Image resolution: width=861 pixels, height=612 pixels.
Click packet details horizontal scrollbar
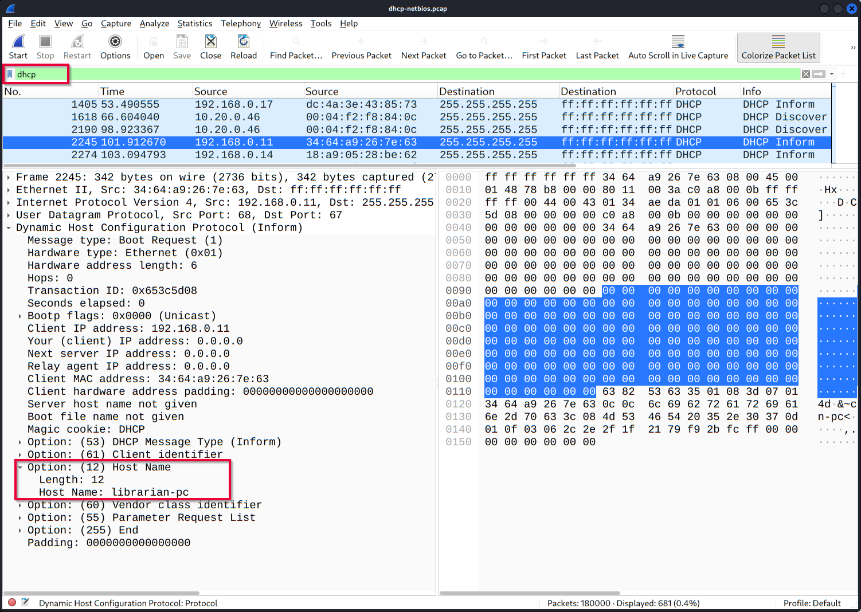tap(101, 593)
